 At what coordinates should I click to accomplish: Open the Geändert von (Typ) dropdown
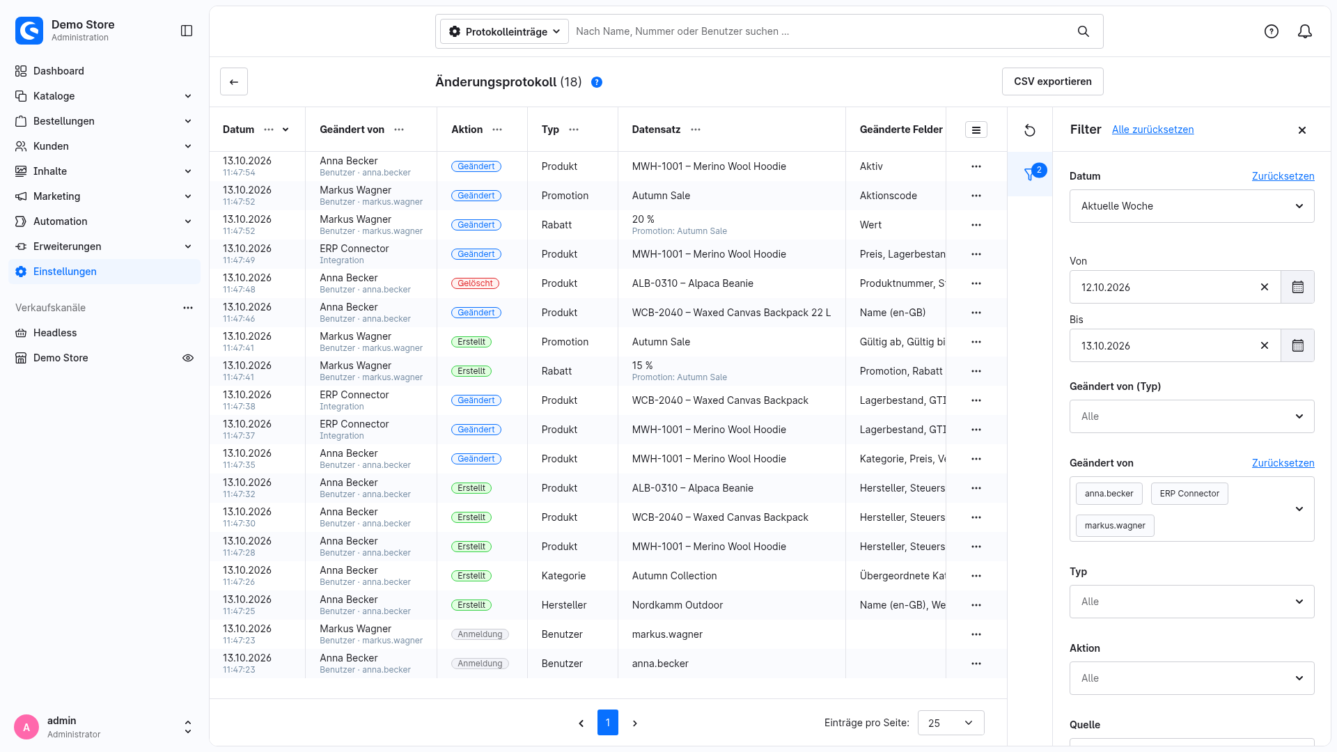tap(1192, 416)
